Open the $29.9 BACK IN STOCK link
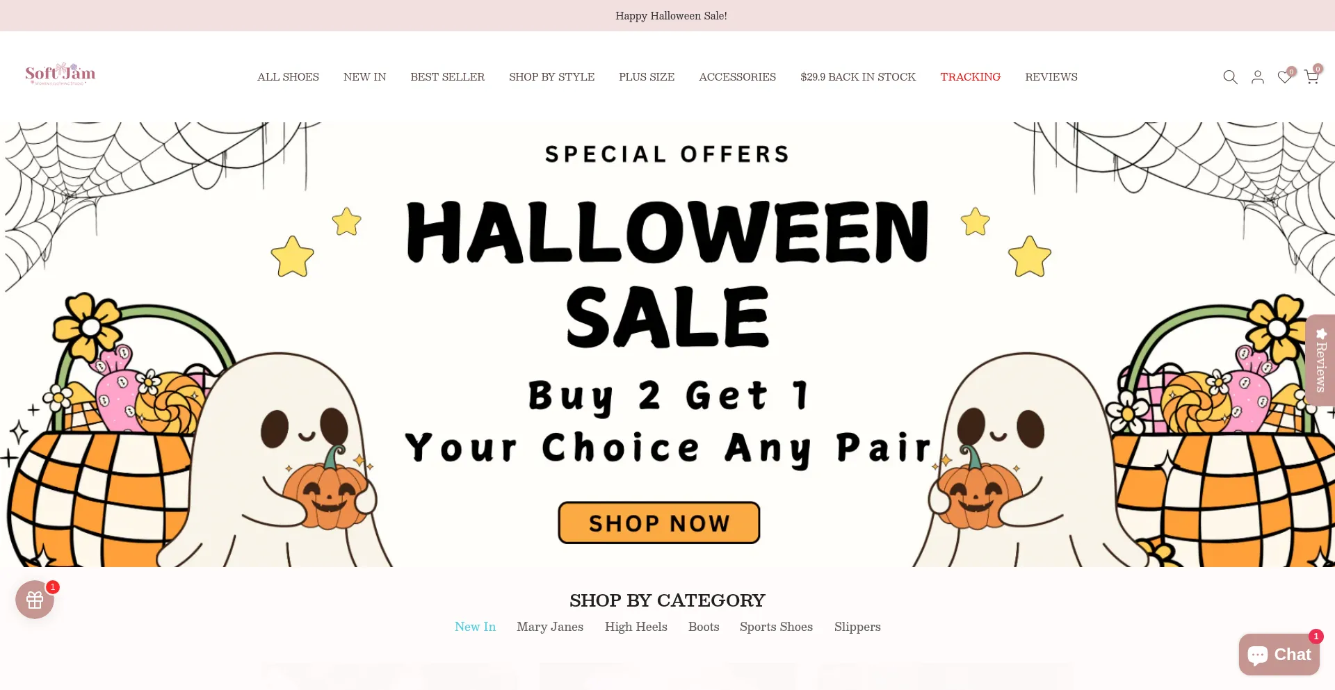The image size is (1335, 690). [x=858, y=77]
